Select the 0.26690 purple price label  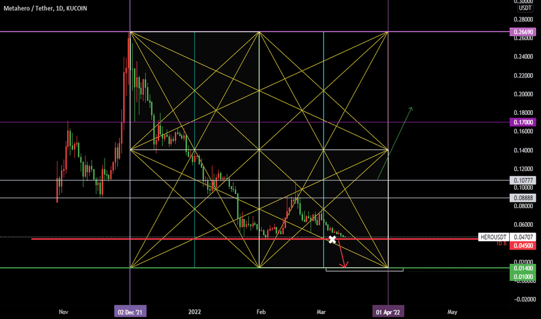coord(523,32)
